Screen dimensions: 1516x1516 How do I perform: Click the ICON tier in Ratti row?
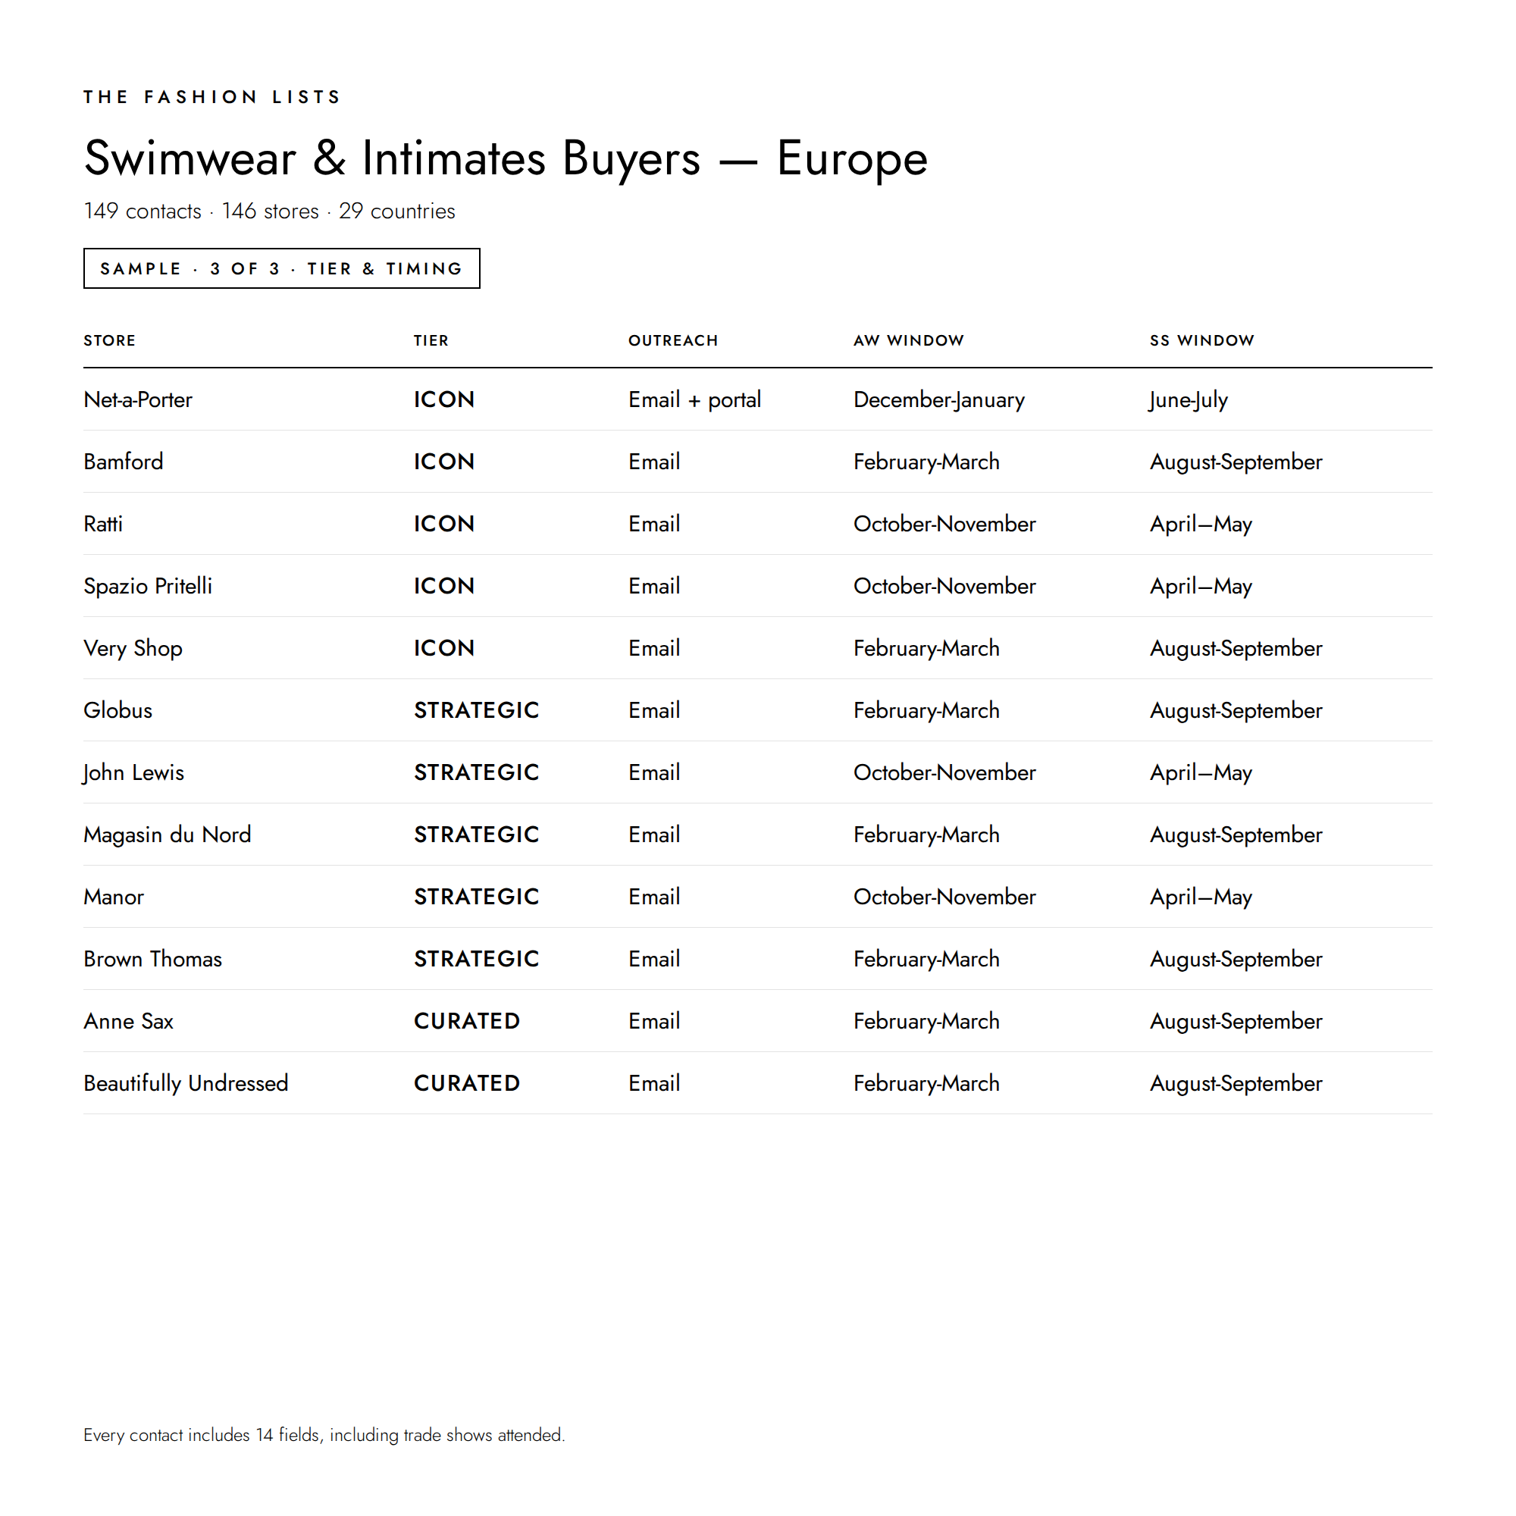pyautogui.click(x=444, y=523)
